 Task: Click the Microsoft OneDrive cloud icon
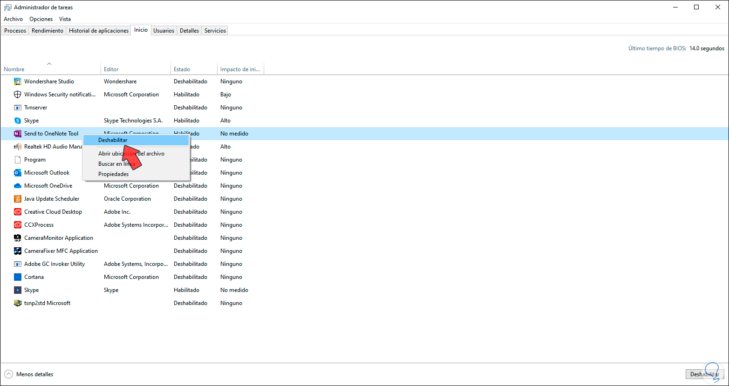click(x=18, y=186)
